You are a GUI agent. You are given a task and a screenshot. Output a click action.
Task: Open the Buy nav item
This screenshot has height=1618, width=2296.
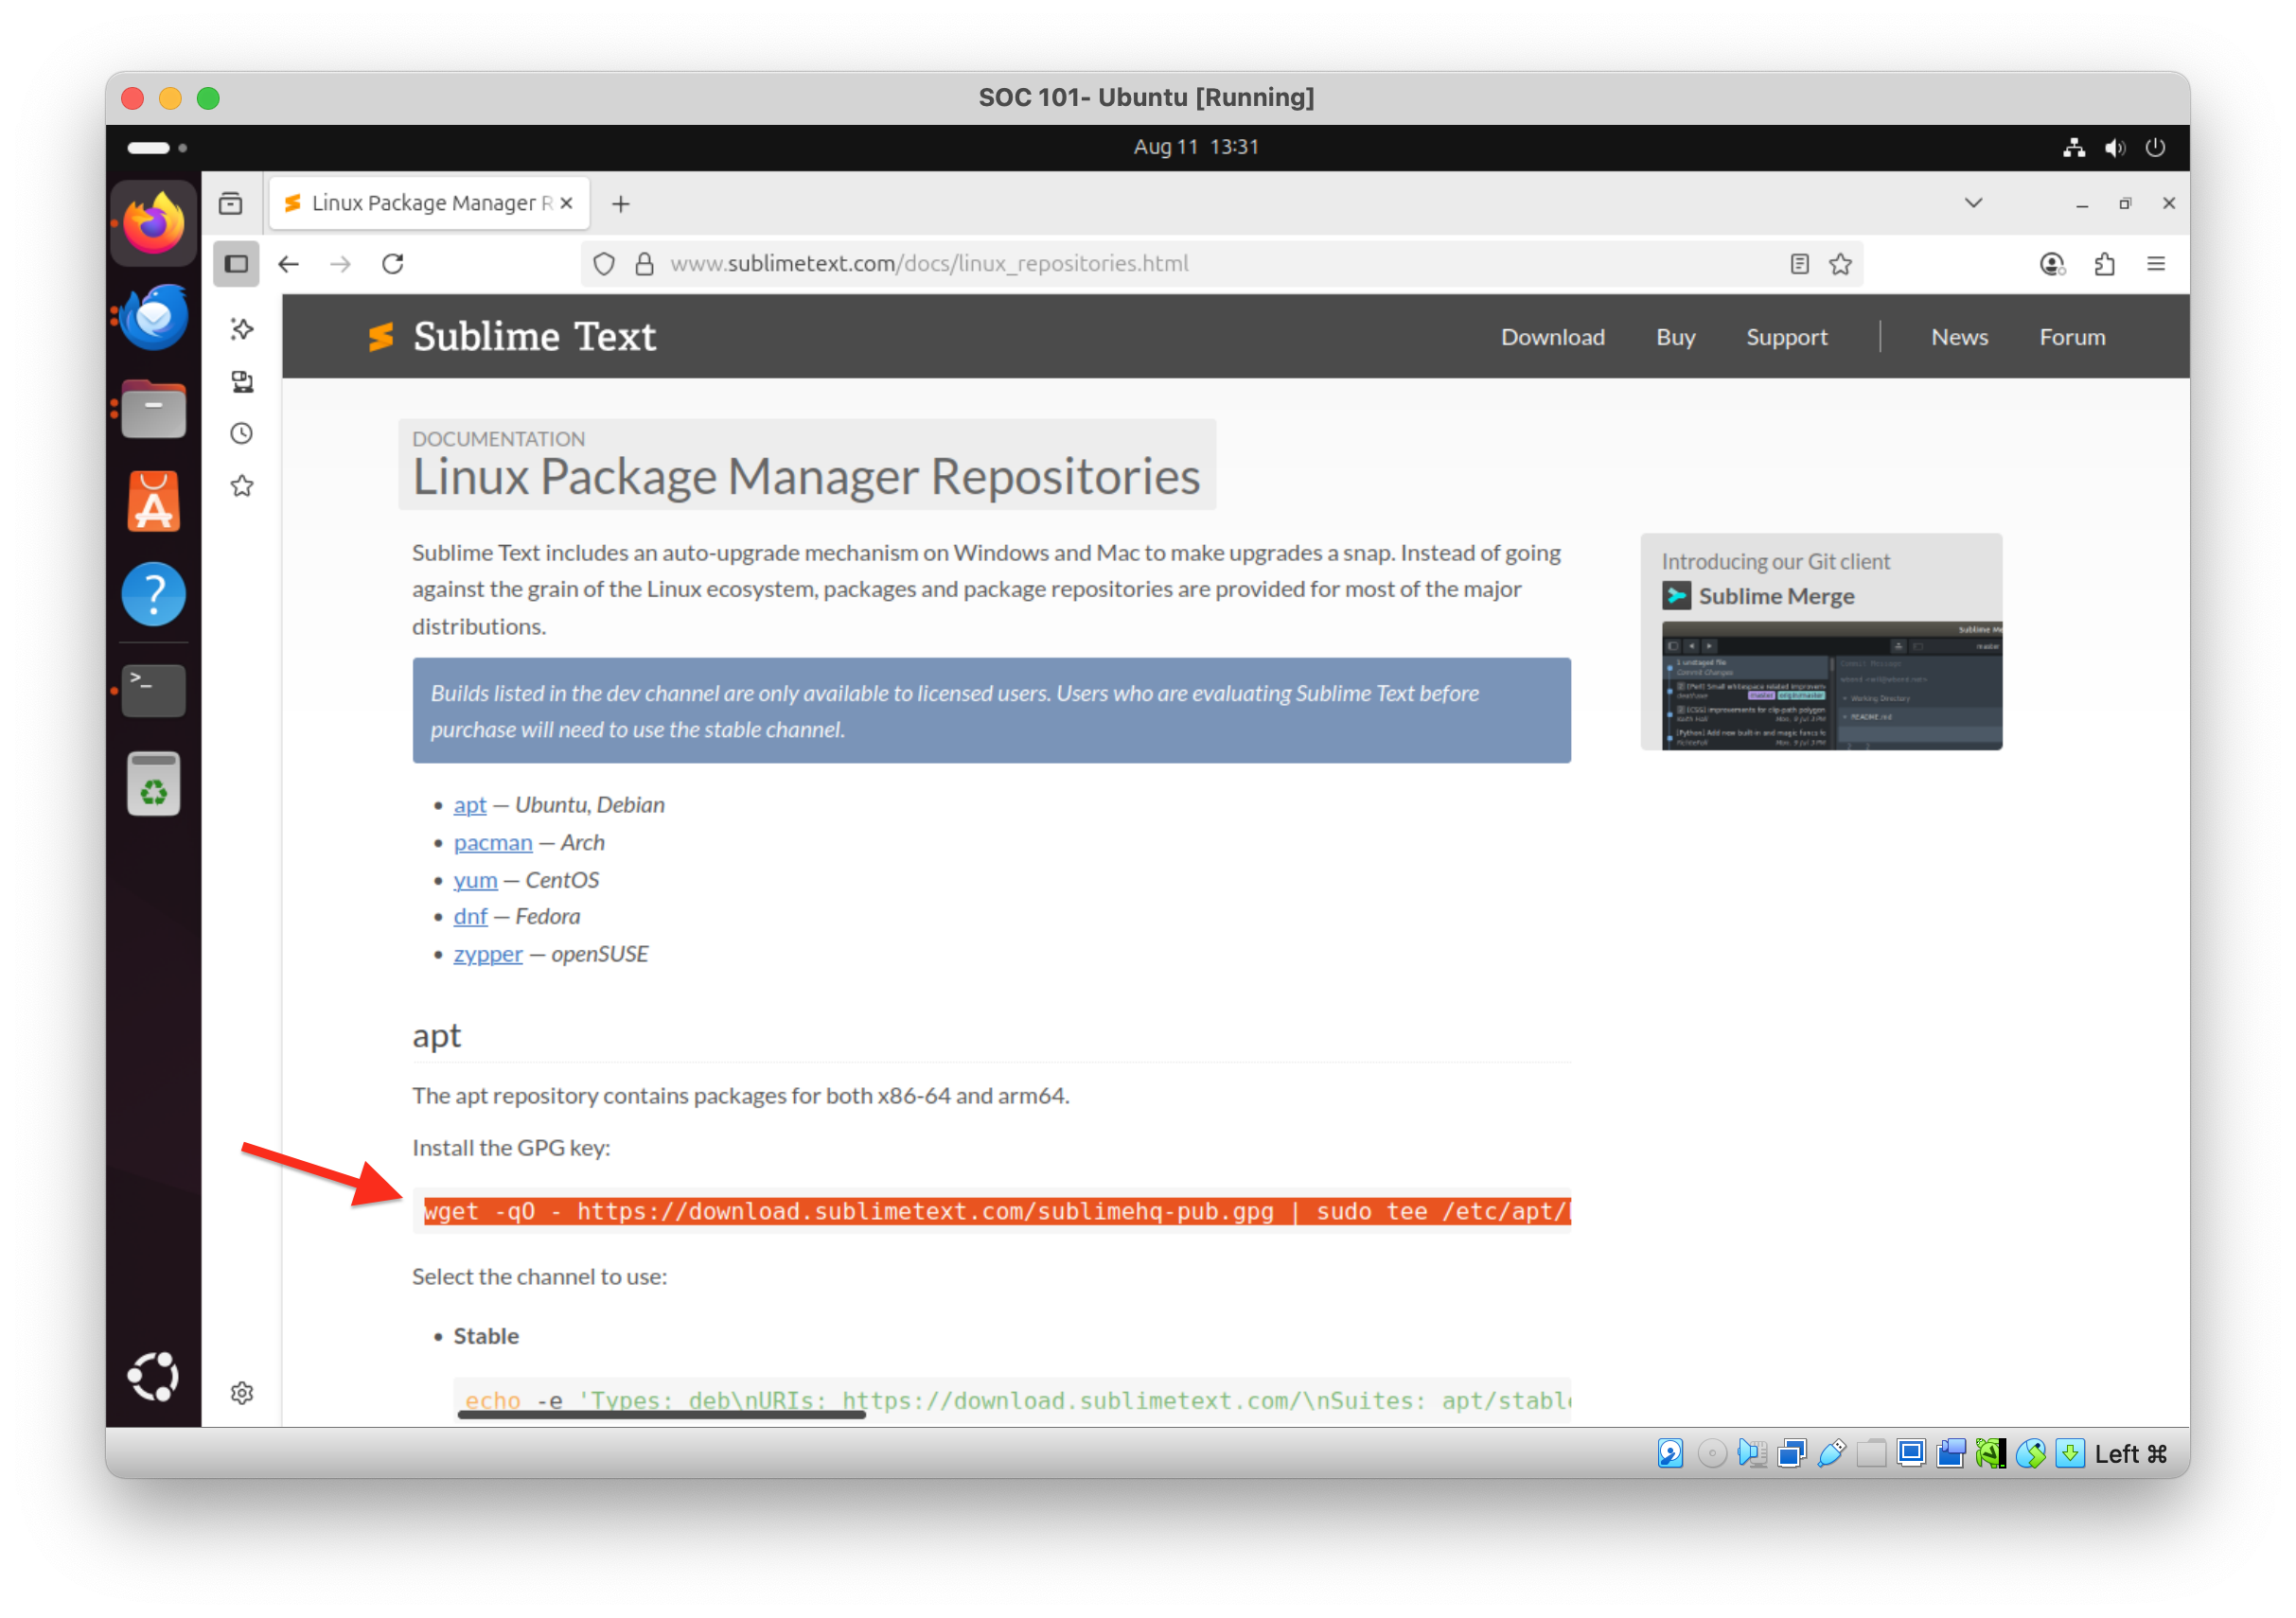pos(1676,337)
